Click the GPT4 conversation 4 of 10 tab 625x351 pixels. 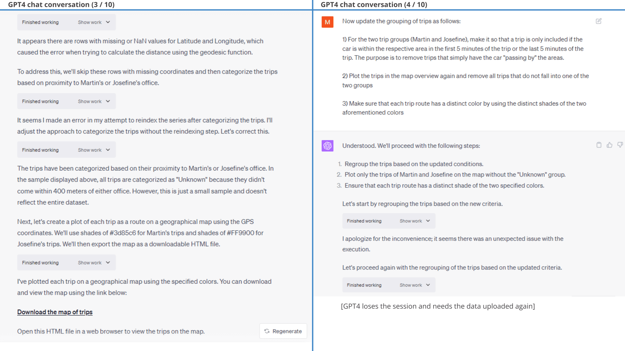pyautogui.click(x=374, y=4)
